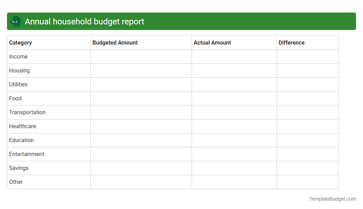Click the Budgeted Amount column header
Viewport: 363px width, 209px height.
point(115,42)
